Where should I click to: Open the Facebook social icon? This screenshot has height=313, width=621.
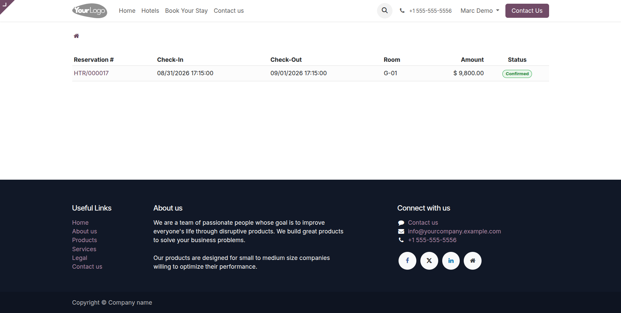click(x=407, y=261)
